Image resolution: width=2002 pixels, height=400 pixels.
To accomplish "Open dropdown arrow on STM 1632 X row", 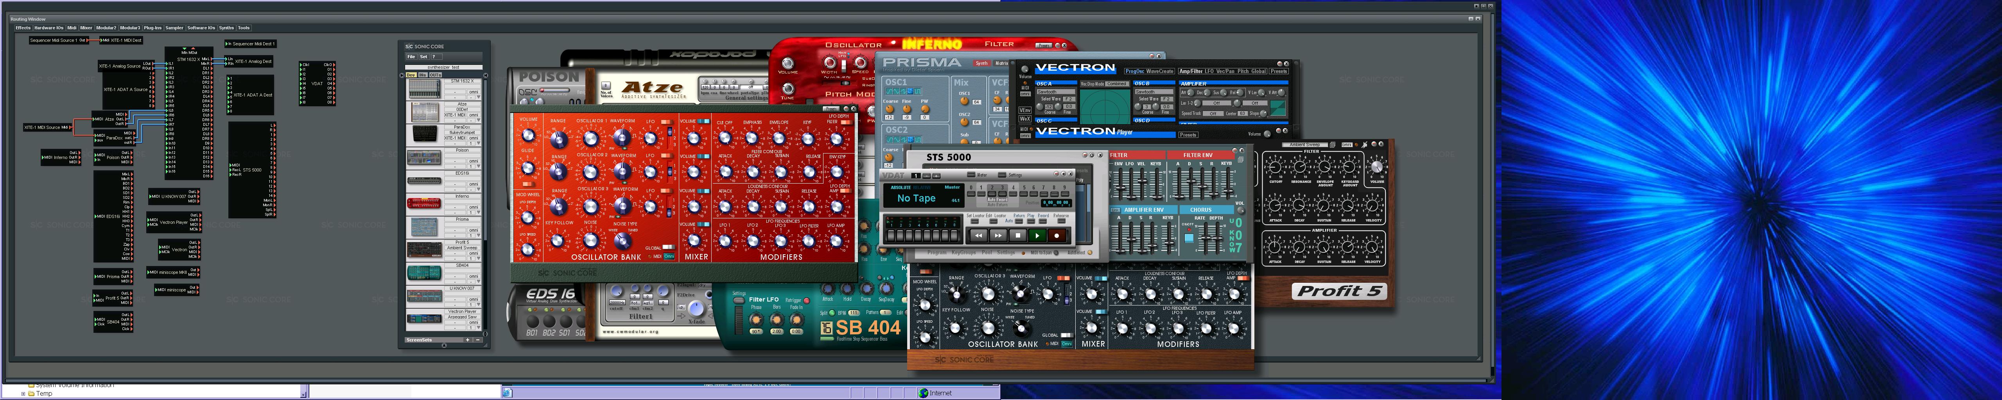I will tap(479, 97).
